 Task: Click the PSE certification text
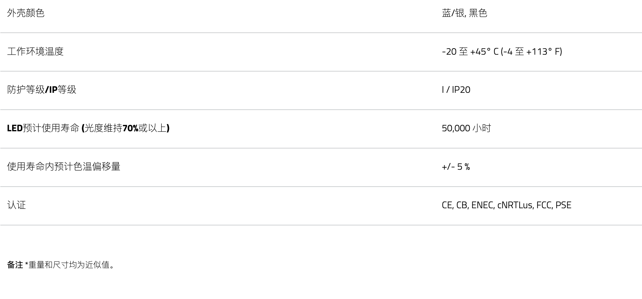click(x=563, y=205)
